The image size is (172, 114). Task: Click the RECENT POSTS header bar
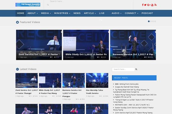click(x=134, y=78)
